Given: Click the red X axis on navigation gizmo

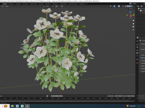Looking at the screenshot, I should 131,16.
